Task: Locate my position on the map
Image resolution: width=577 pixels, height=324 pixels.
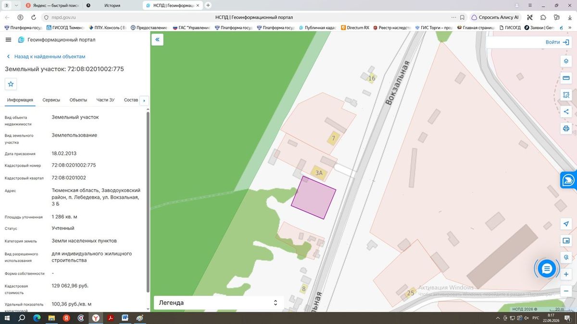Action: pos(566,224)
